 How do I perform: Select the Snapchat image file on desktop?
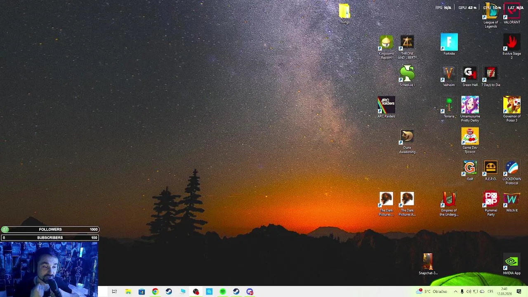coord(428,264)
